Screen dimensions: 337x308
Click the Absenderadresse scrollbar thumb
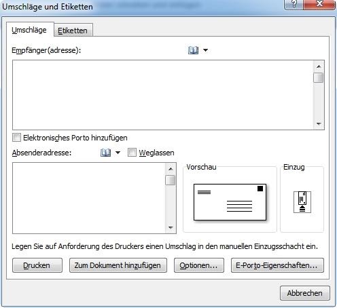pos(171,180)
